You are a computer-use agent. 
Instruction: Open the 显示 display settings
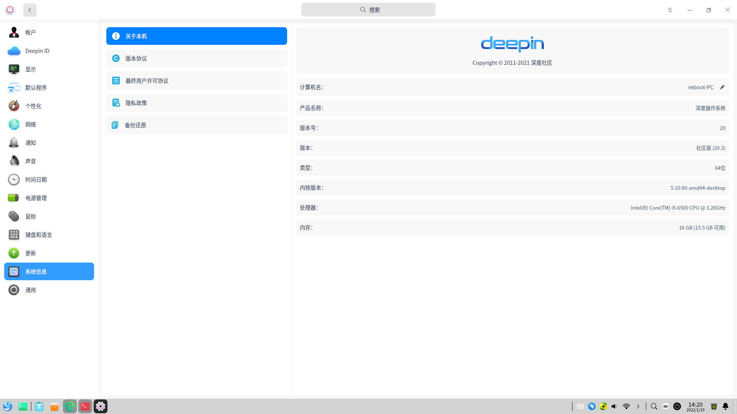(x=31, y=69)
